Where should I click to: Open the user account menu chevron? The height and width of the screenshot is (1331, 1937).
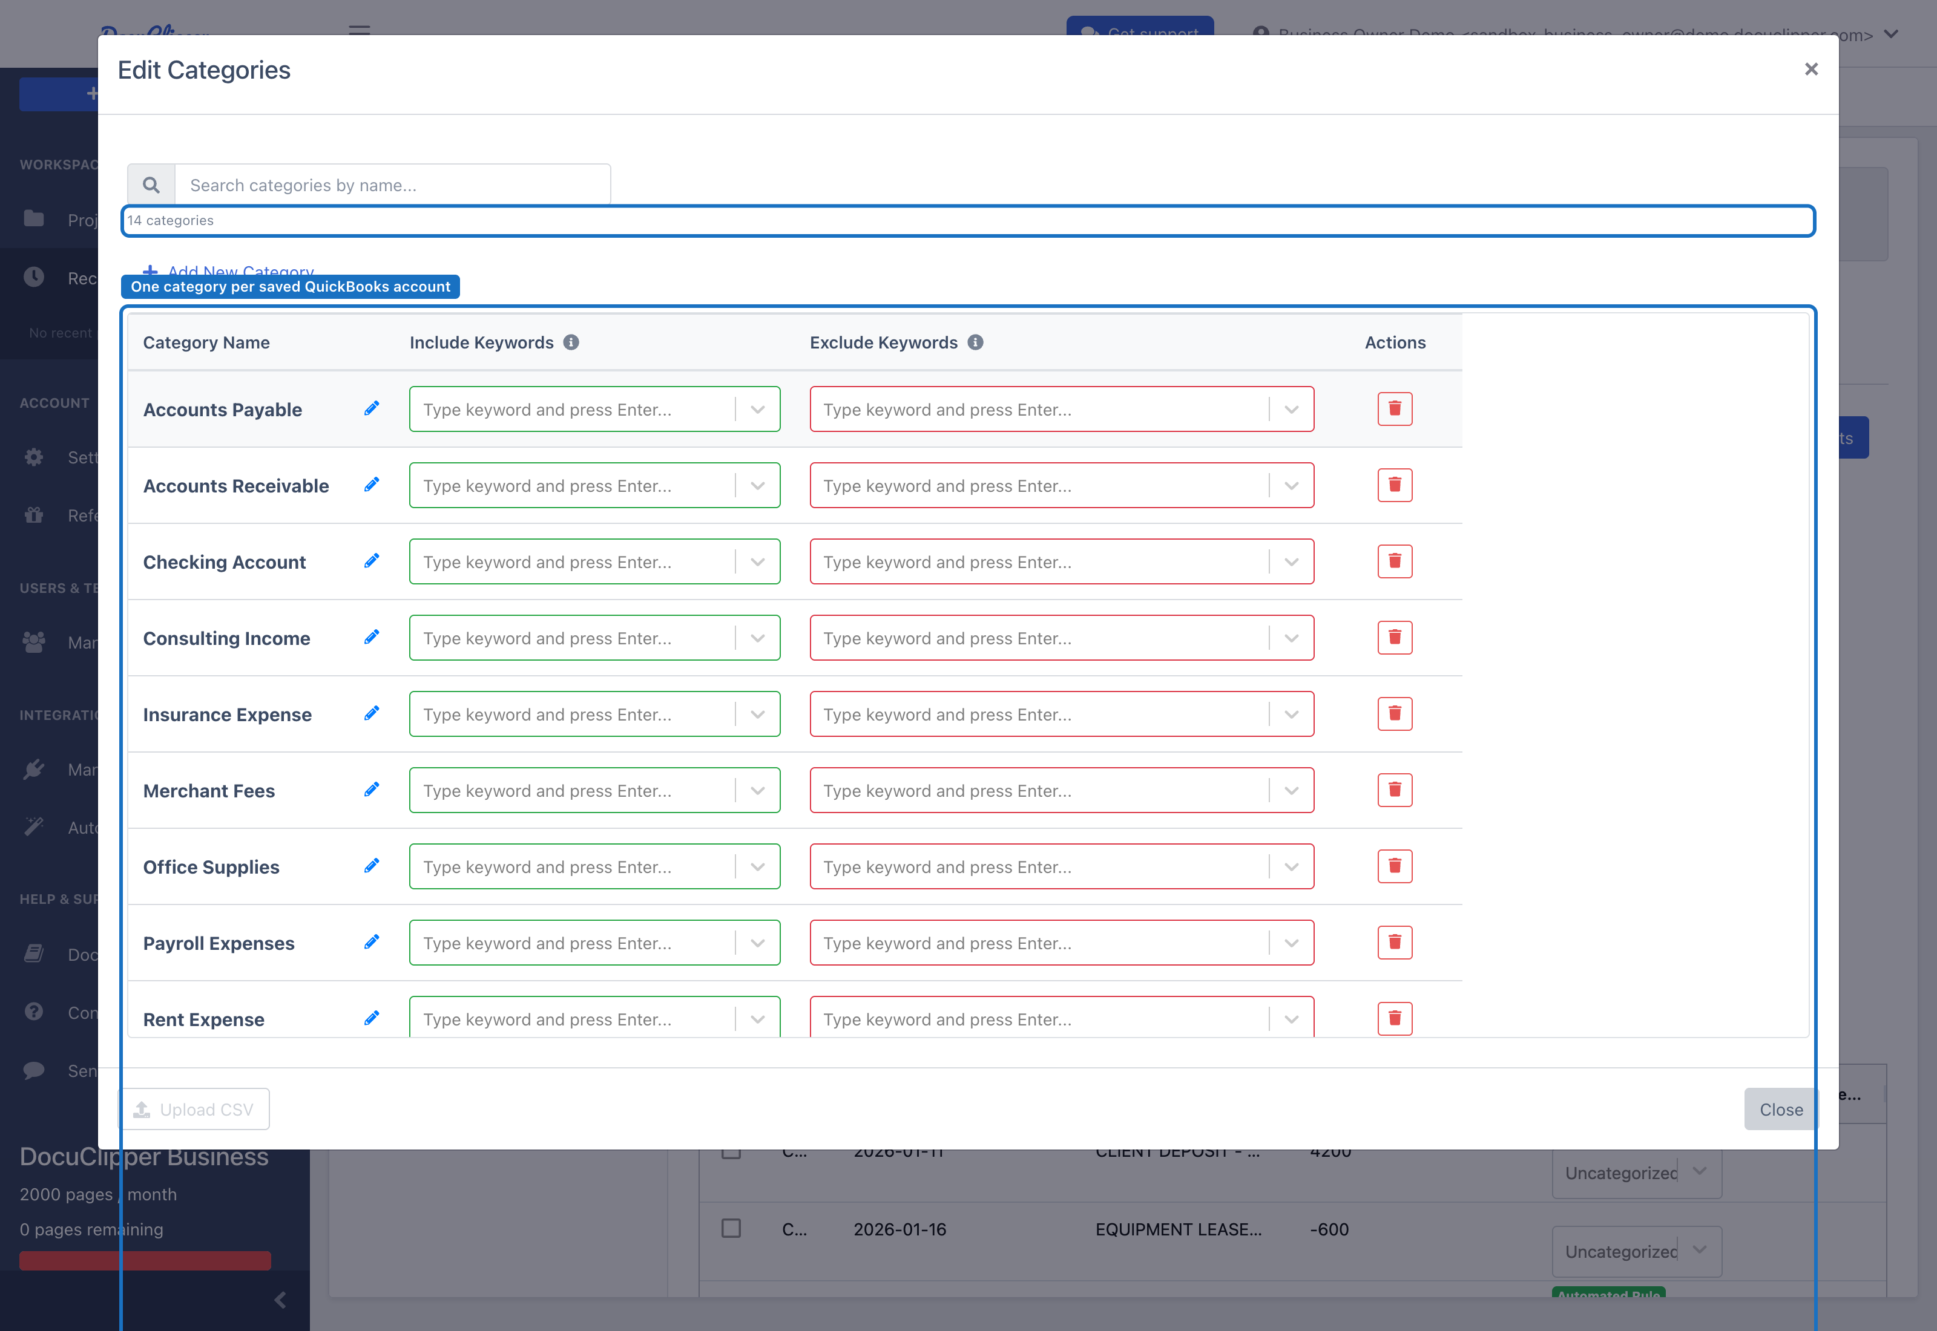pyautogui.click(x=1891, y=34)
